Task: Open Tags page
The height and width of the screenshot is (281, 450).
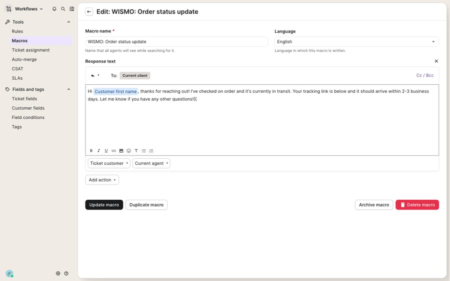Action: point(16,127)
